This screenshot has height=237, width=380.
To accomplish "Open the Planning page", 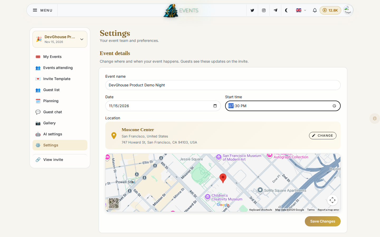I will [x=60, y=101].
